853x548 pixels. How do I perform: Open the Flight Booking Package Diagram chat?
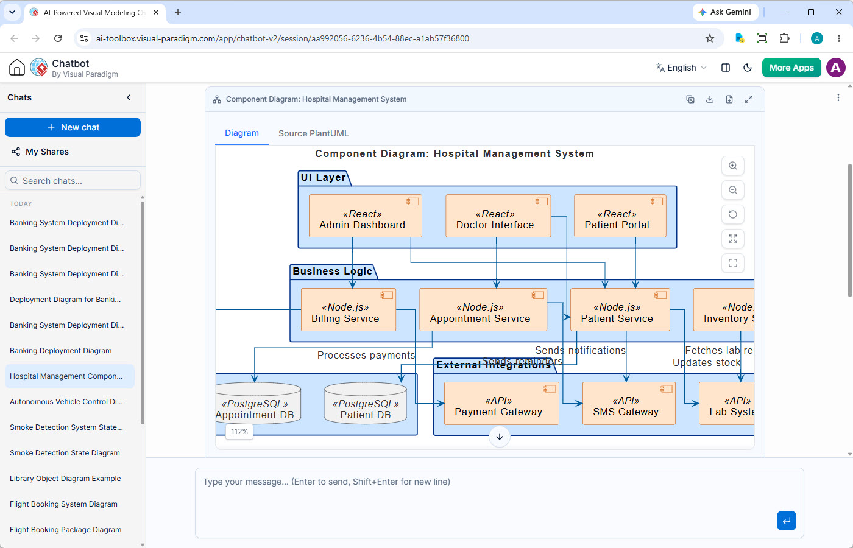[69, 530]
